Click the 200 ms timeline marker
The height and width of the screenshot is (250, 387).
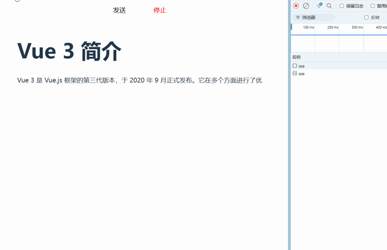[x=333, y=27]
